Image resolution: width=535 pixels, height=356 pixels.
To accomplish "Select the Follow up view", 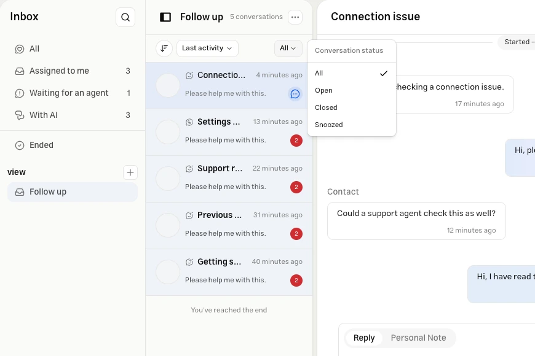I will click(73, 192).
